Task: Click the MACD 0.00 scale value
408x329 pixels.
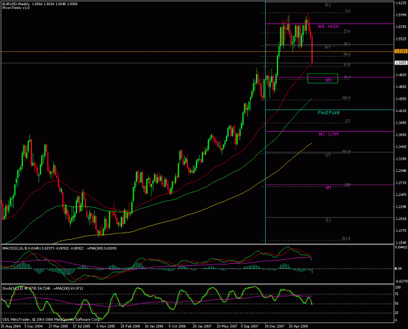Action: coord(398,268)
